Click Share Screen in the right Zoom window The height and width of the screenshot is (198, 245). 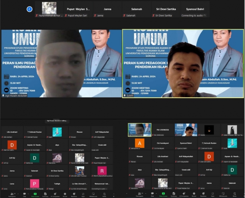(x=163, y=194)
